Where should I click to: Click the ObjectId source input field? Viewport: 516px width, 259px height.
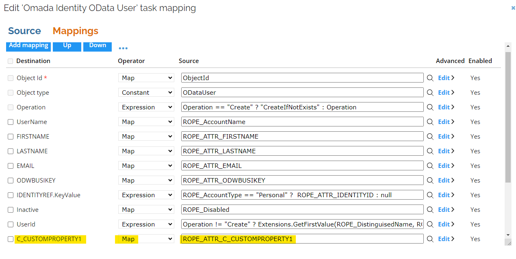[302, 78]
